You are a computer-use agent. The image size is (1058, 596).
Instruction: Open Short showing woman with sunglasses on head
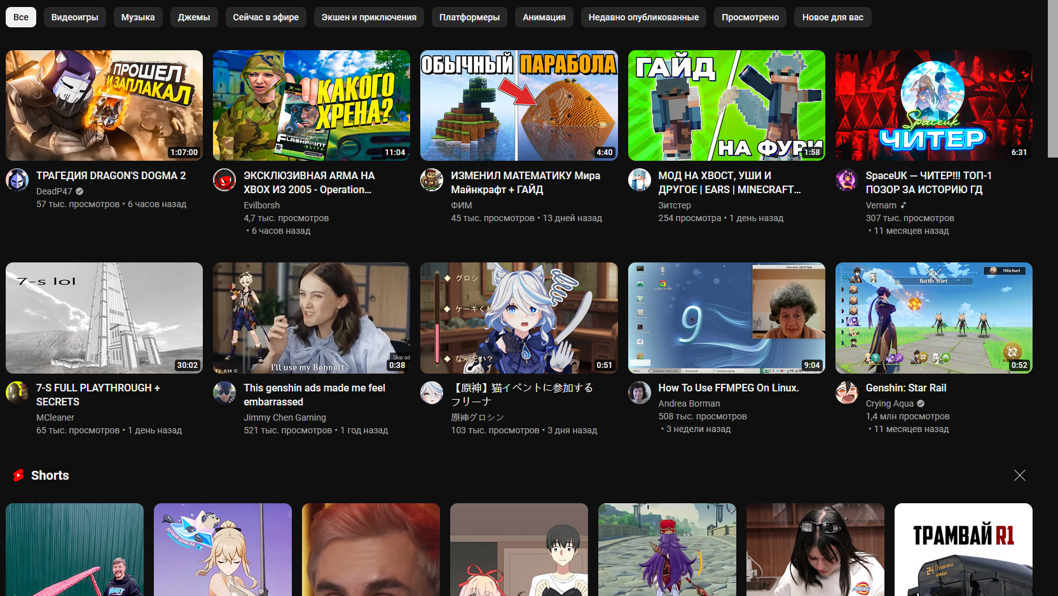pyautogui.click(x=815, y=550)
